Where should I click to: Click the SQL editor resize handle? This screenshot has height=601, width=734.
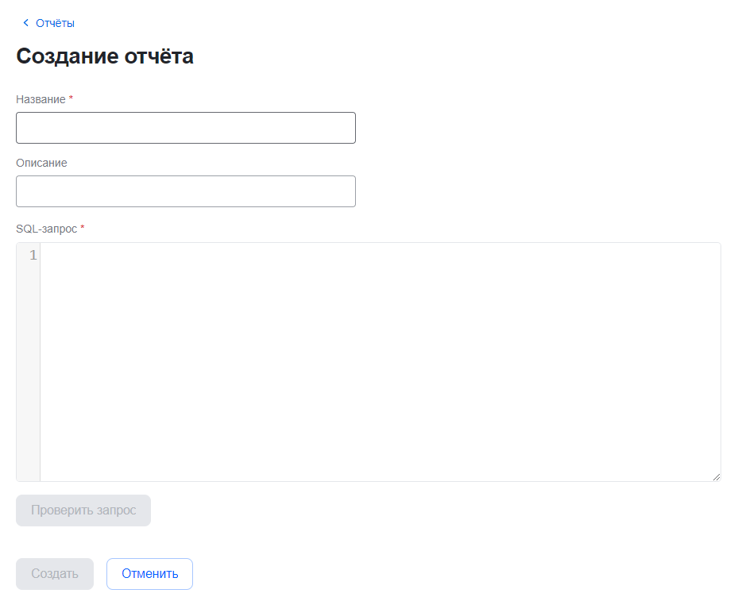coord(716,476)
